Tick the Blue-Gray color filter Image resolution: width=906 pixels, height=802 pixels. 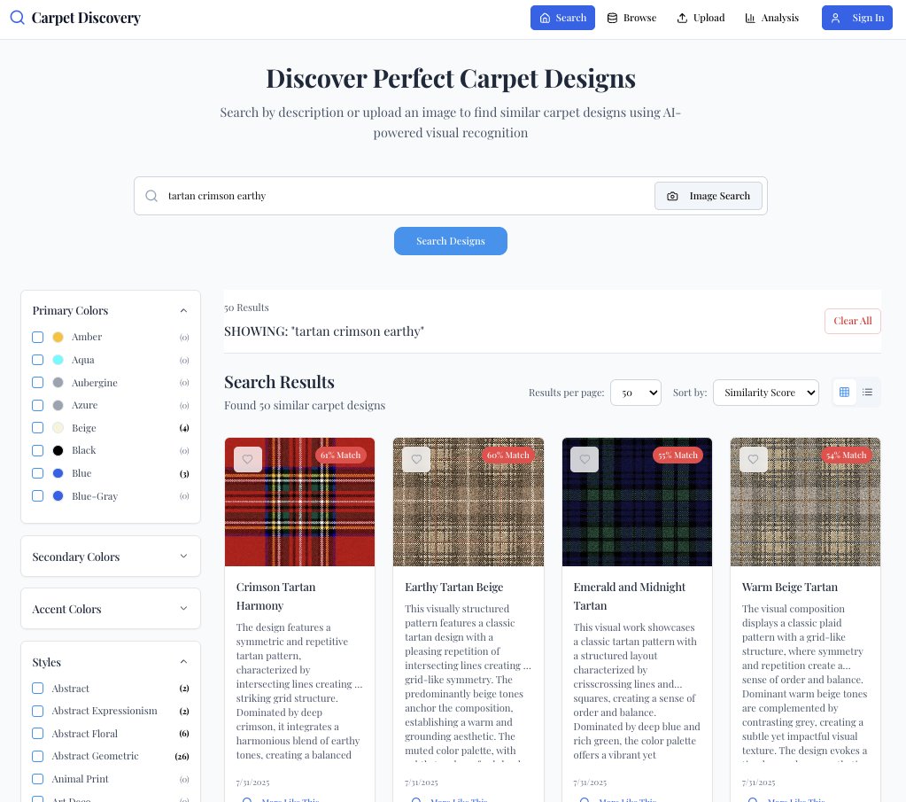[37, 496]
